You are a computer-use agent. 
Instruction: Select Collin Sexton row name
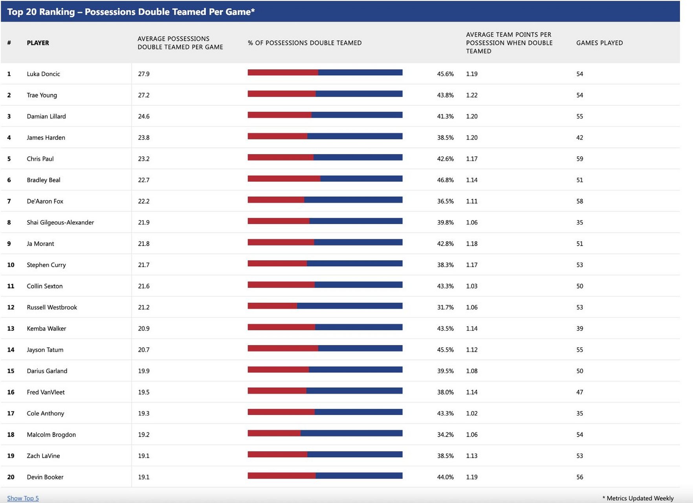click(x=45, y=286)
